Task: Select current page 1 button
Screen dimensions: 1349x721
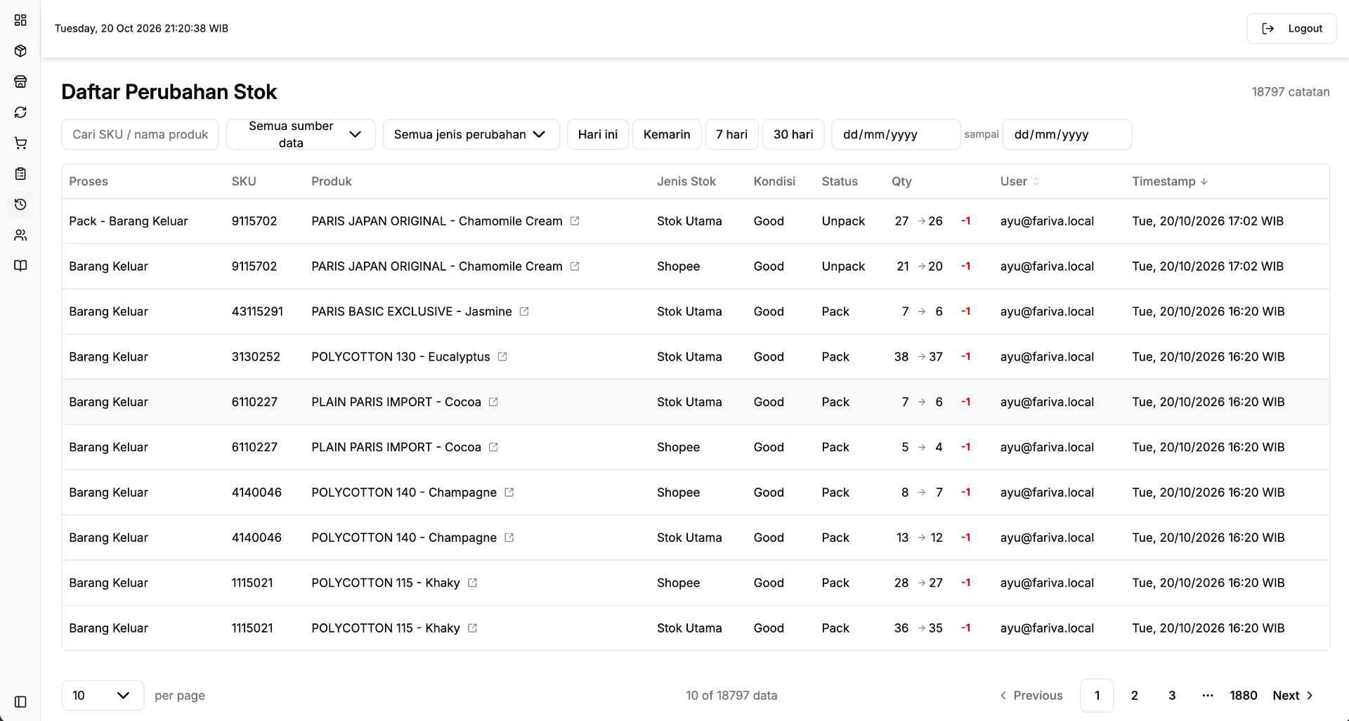Action: click(x=1097, y=695)
